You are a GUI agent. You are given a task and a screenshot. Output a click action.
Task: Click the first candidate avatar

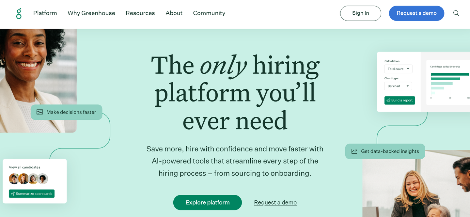pyautogui.click(x=14, y=179)
